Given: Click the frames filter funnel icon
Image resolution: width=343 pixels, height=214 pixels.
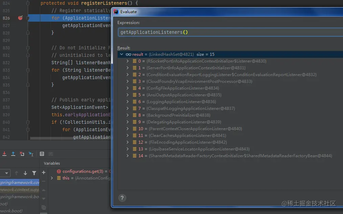Looking at the screenshot, I should [34, 173].
